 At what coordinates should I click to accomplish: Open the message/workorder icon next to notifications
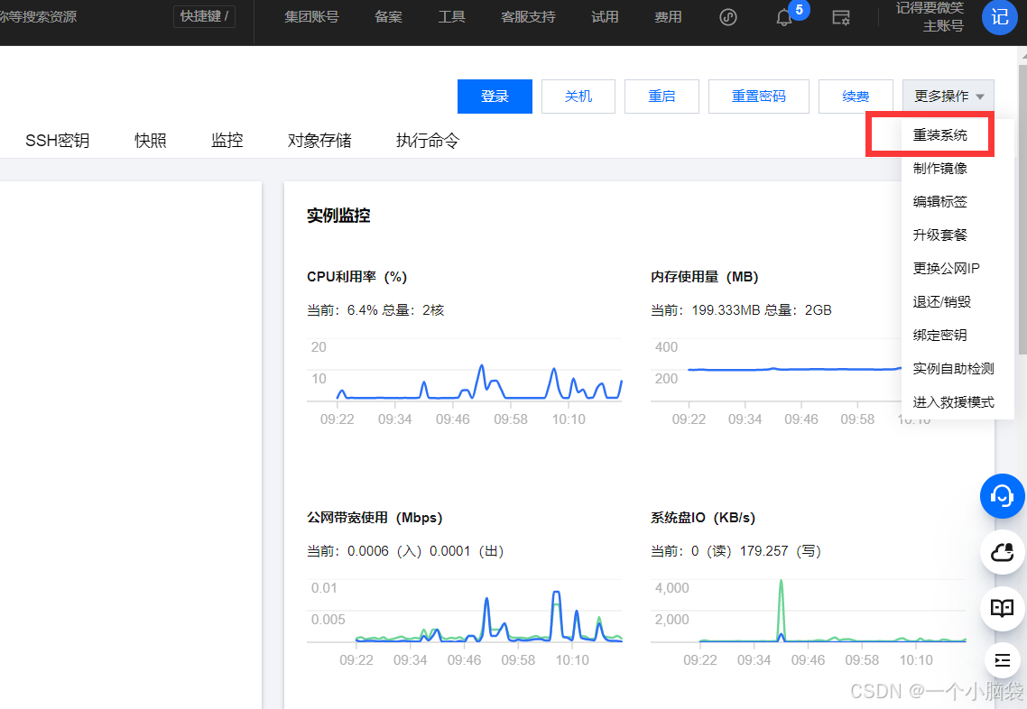click(x=841, y=17)
